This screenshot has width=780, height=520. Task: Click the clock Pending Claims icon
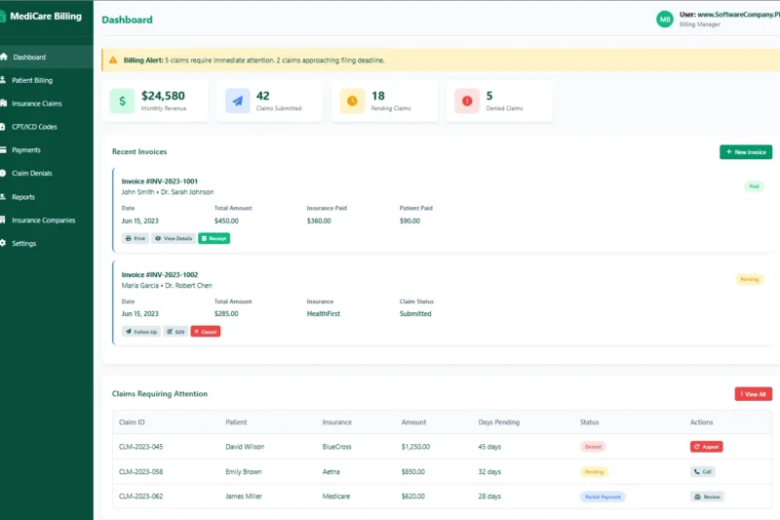(x=352, y=101)
